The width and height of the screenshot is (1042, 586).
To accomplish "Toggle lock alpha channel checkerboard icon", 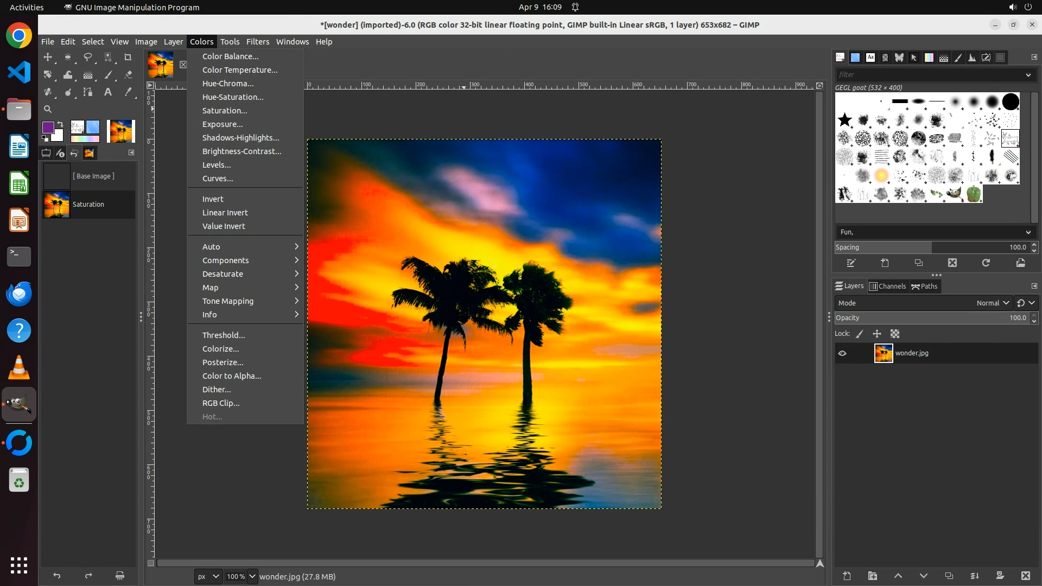I will pos(895,334).
